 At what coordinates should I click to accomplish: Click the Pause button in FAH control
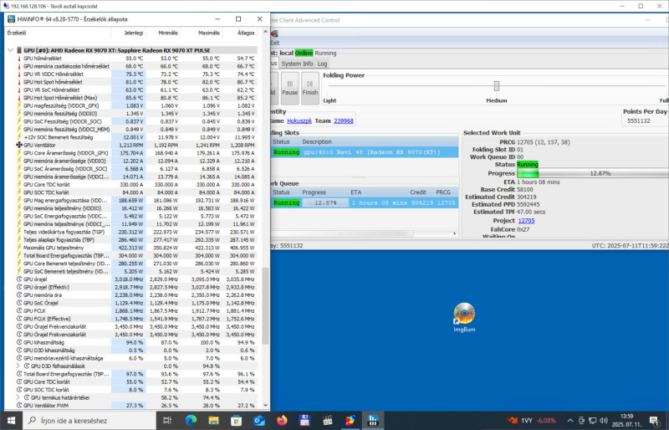click(289, 88)
